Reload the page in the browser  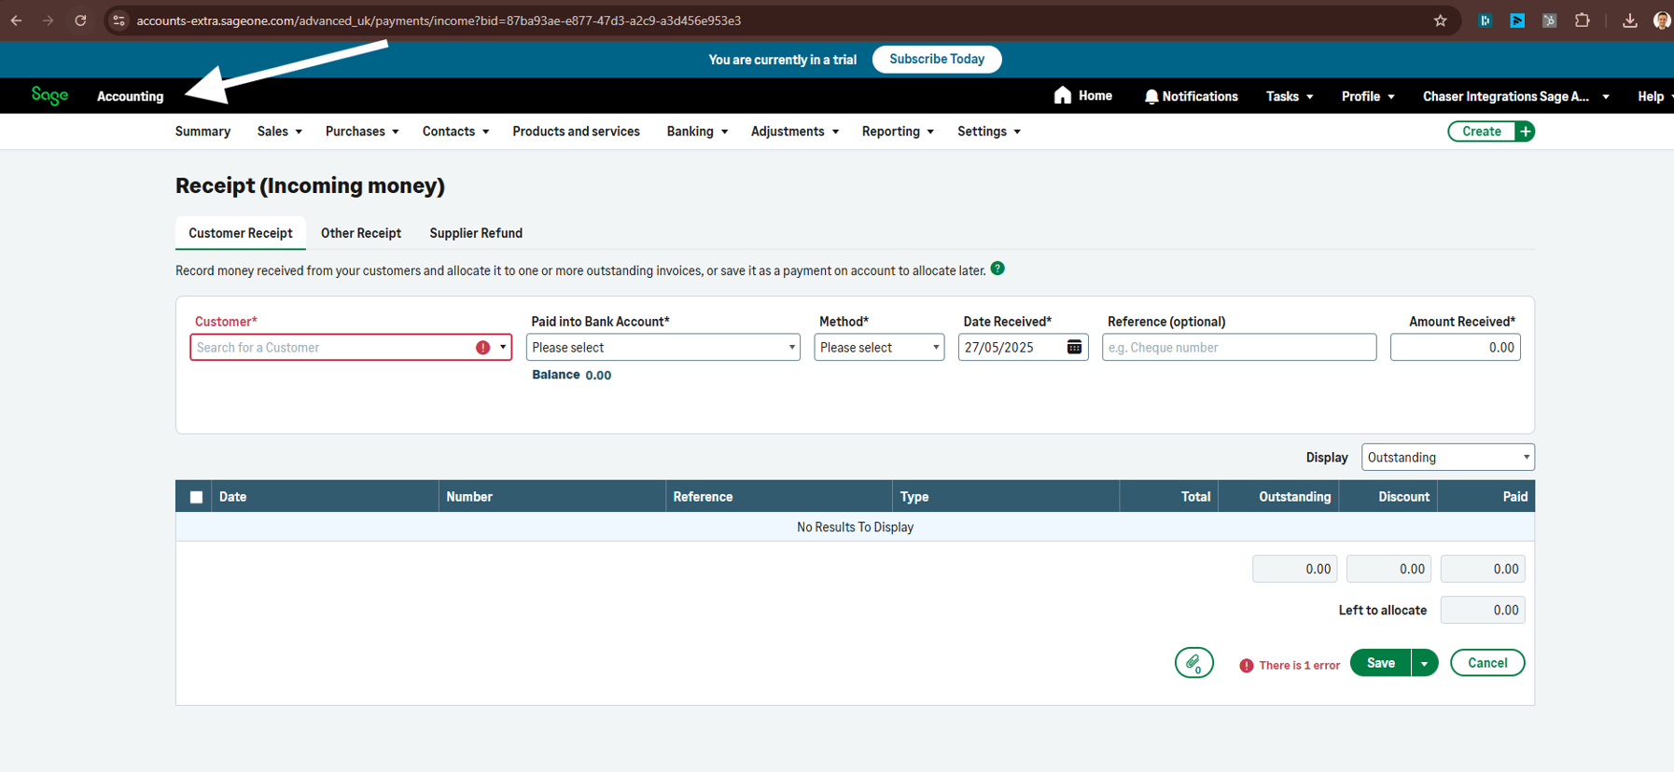[80, 21]
